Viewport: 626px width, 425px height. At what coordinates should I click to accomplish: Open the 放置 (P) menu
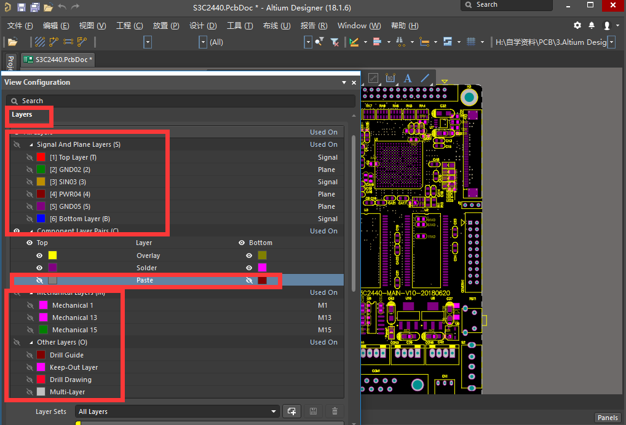coord(166,26)
